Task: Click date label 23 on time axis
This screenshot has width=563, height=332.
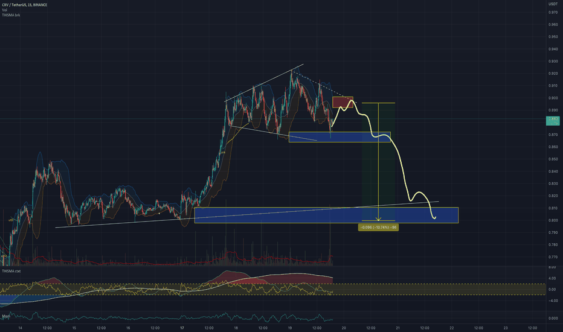Action: (x=506, y=328)
